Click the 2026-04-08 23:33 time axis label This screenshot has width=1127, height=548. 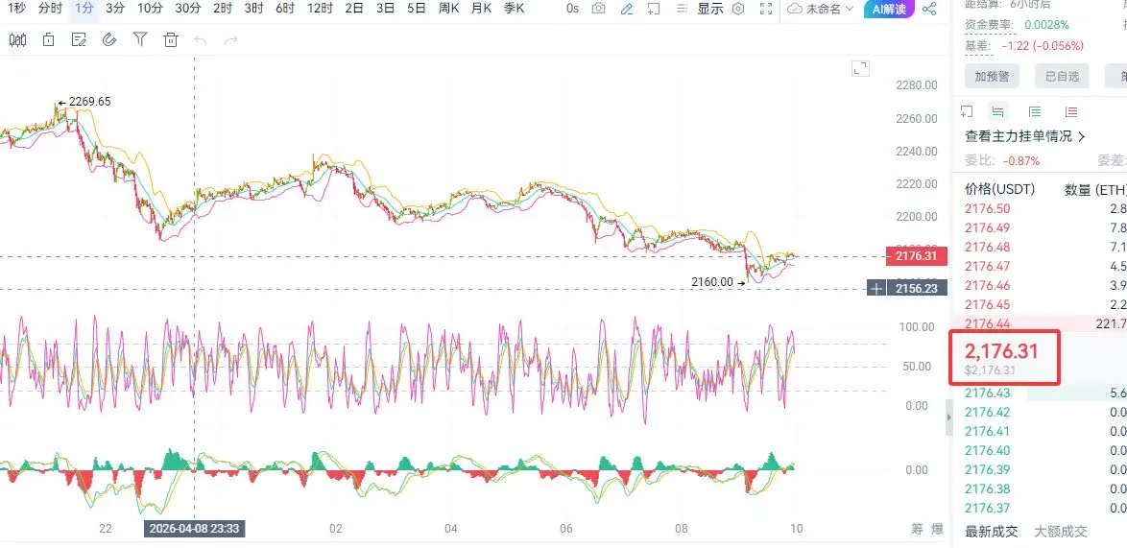tap(195, 530)
